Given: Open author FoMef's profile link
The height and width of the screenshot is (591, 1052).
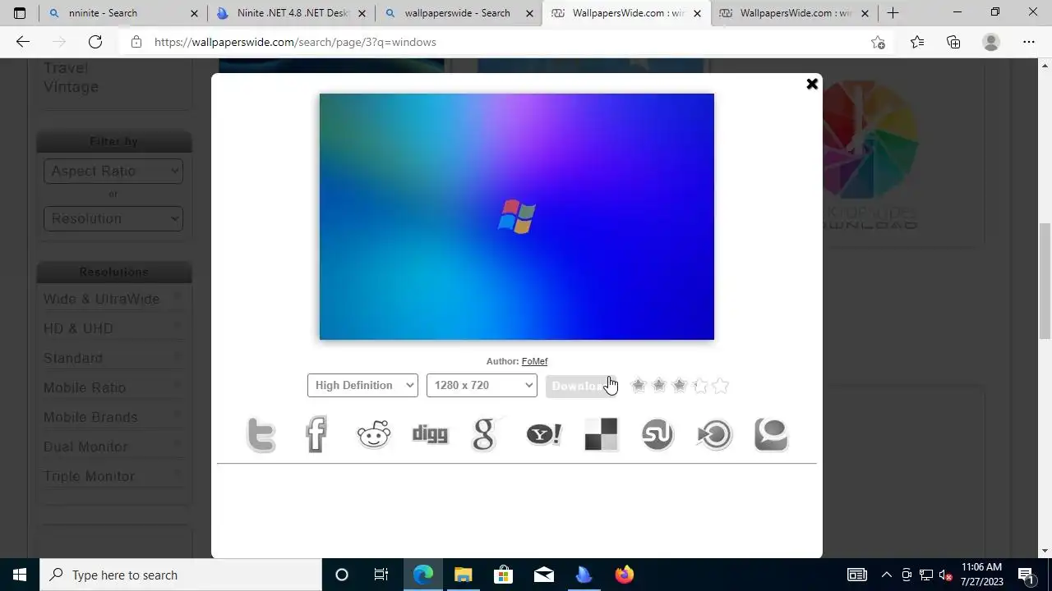Looking at the screenshot, I should (534, 361).
